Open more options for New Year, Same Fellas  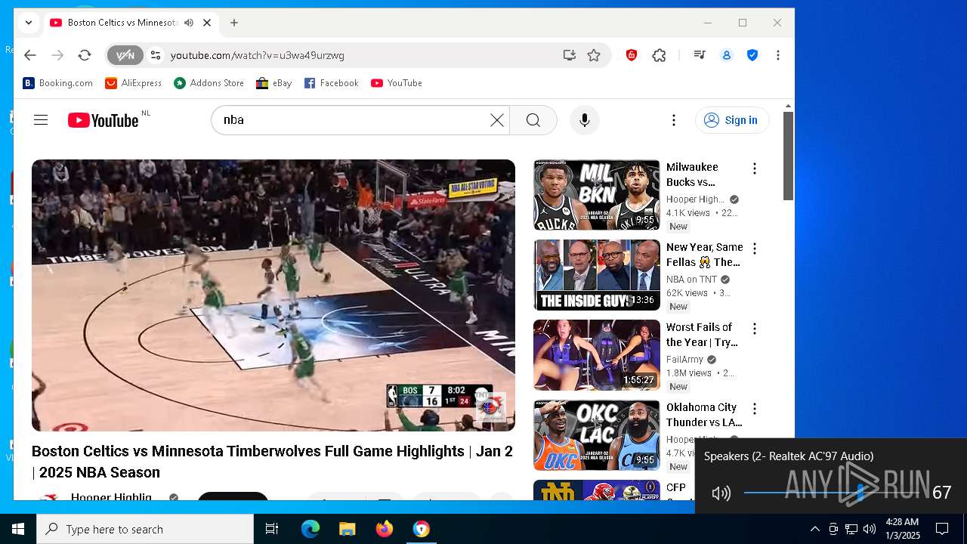pyautogui.click(x=754, y=249)
